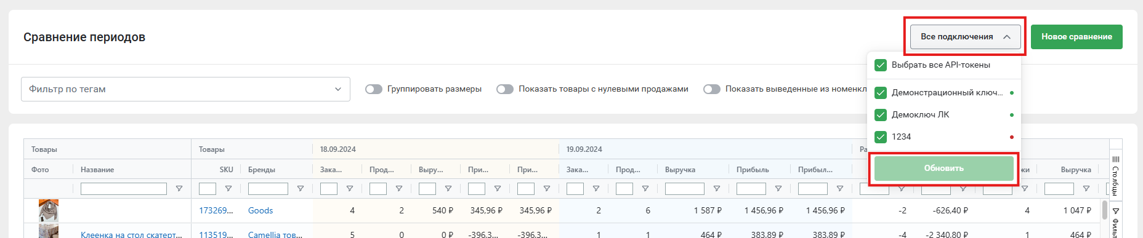Image resolution: width=1143 pixels, height=238 pixels.
Task: Click filter icon next to Название column
Action: [179, 189]
